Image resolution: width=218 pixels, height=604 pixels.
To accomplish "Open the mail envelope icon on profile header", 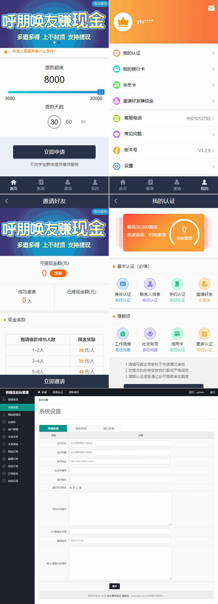I will pos(211,9).
